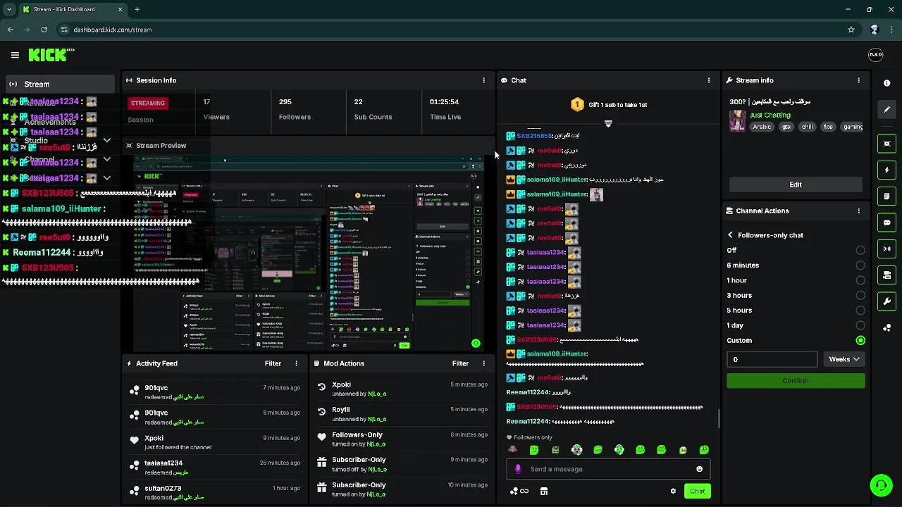Select 5 hours followers-only duration

coord(860,311)
